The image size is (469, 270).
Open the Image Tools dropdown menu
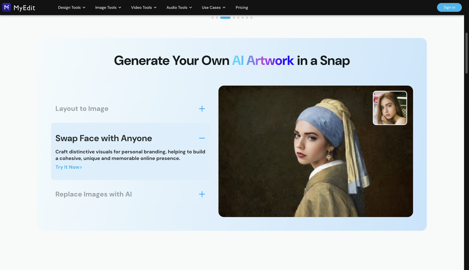pyautogui.click(x=108, y=7)
